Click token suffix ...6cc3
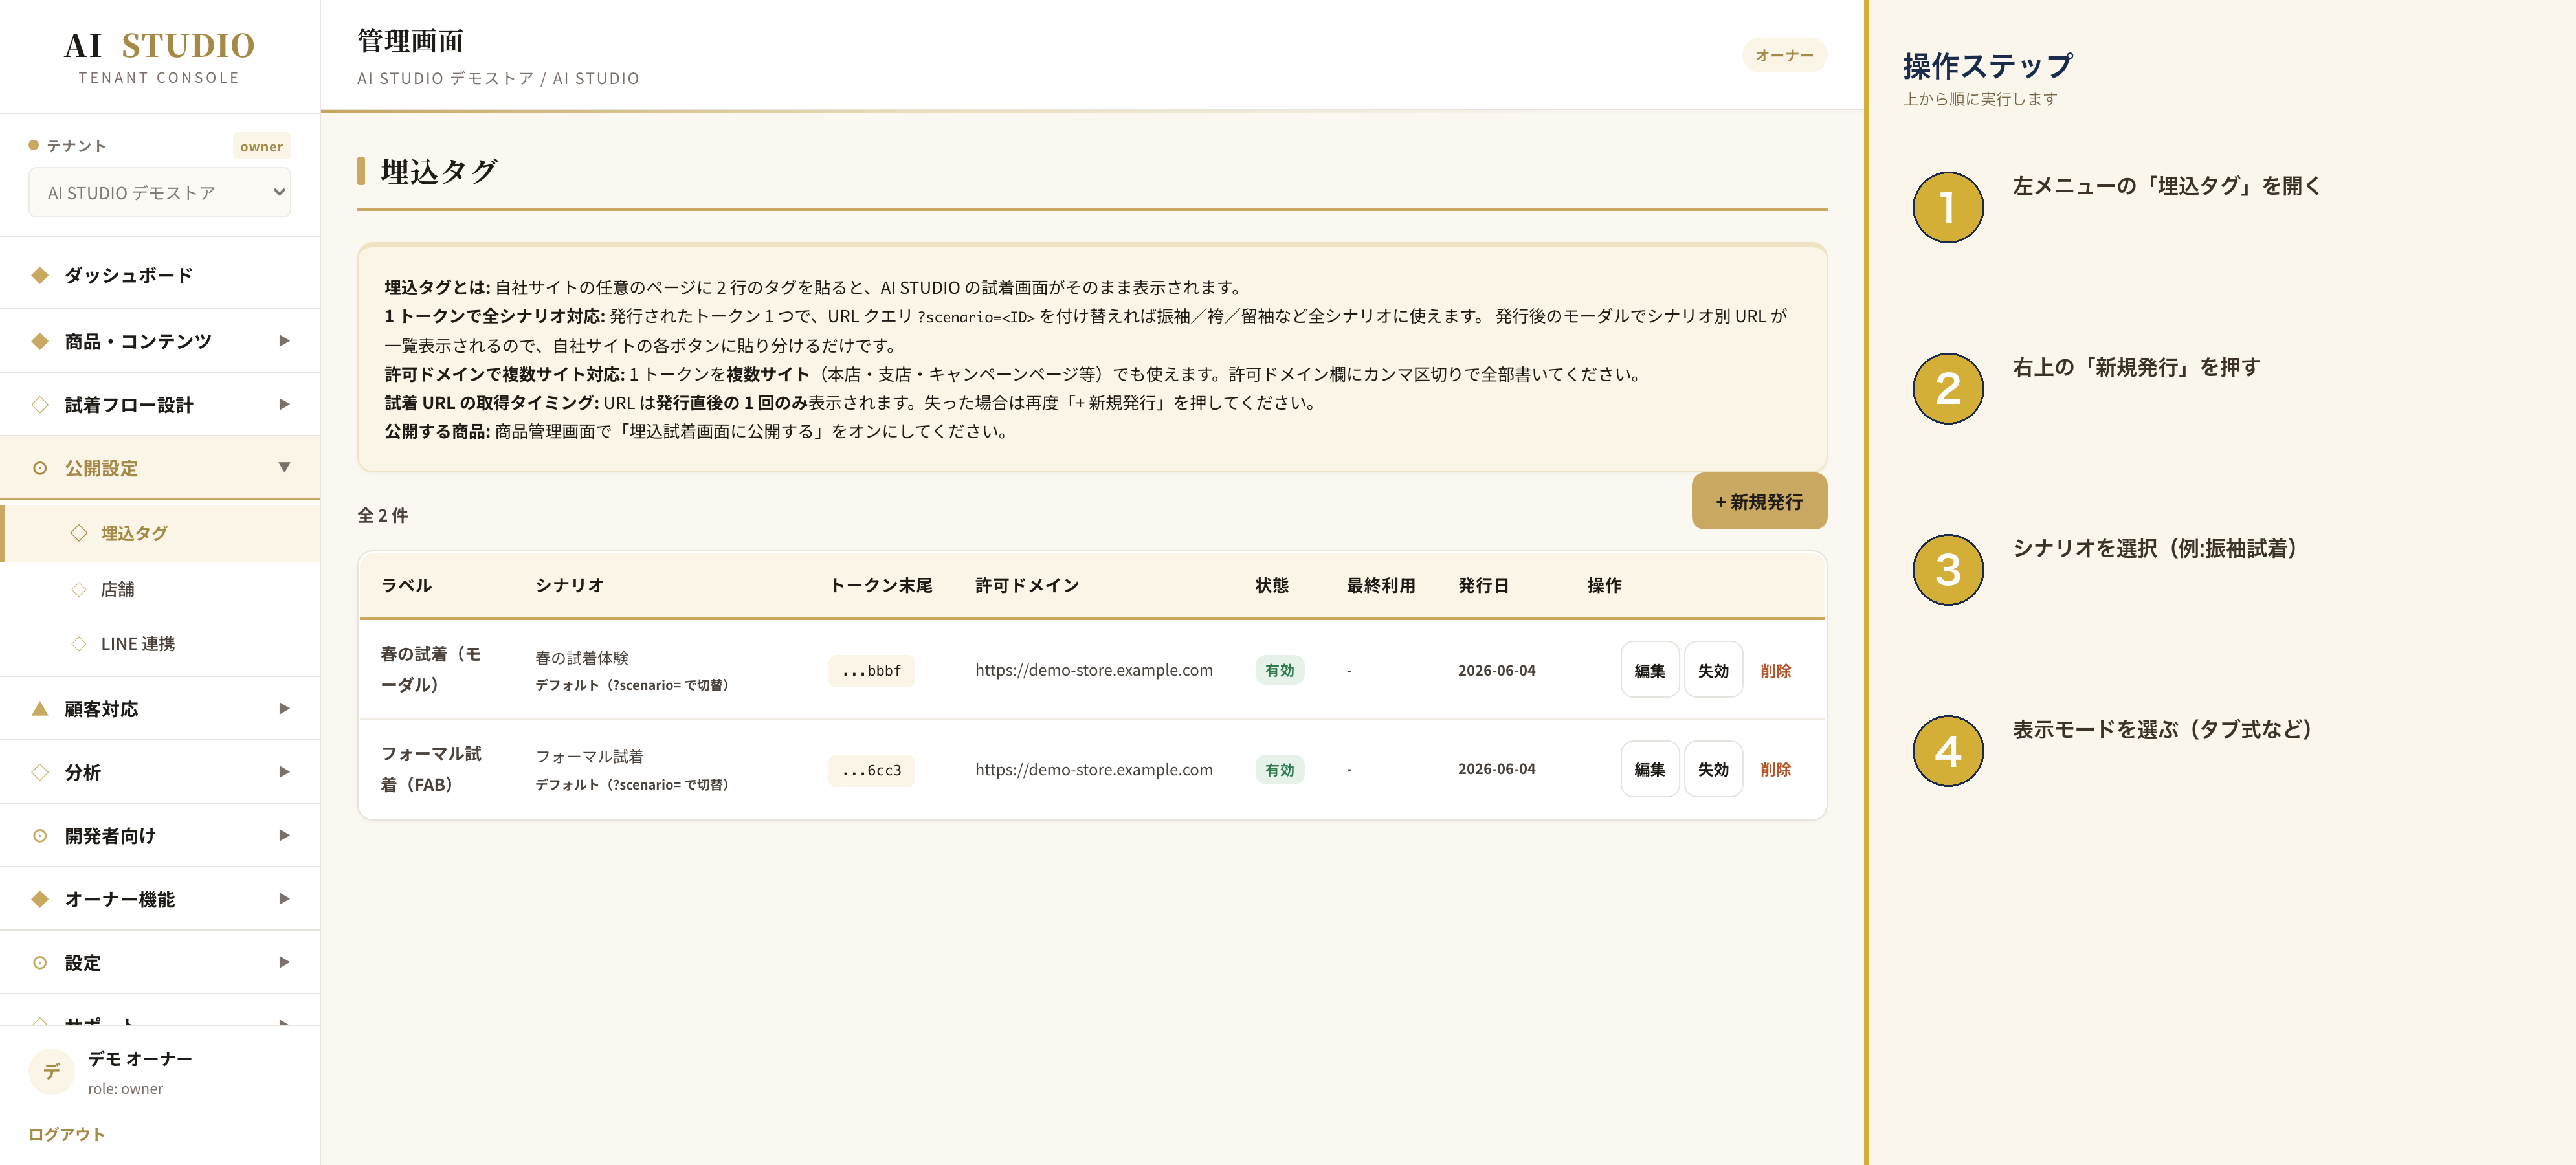 tap(871, 770)
